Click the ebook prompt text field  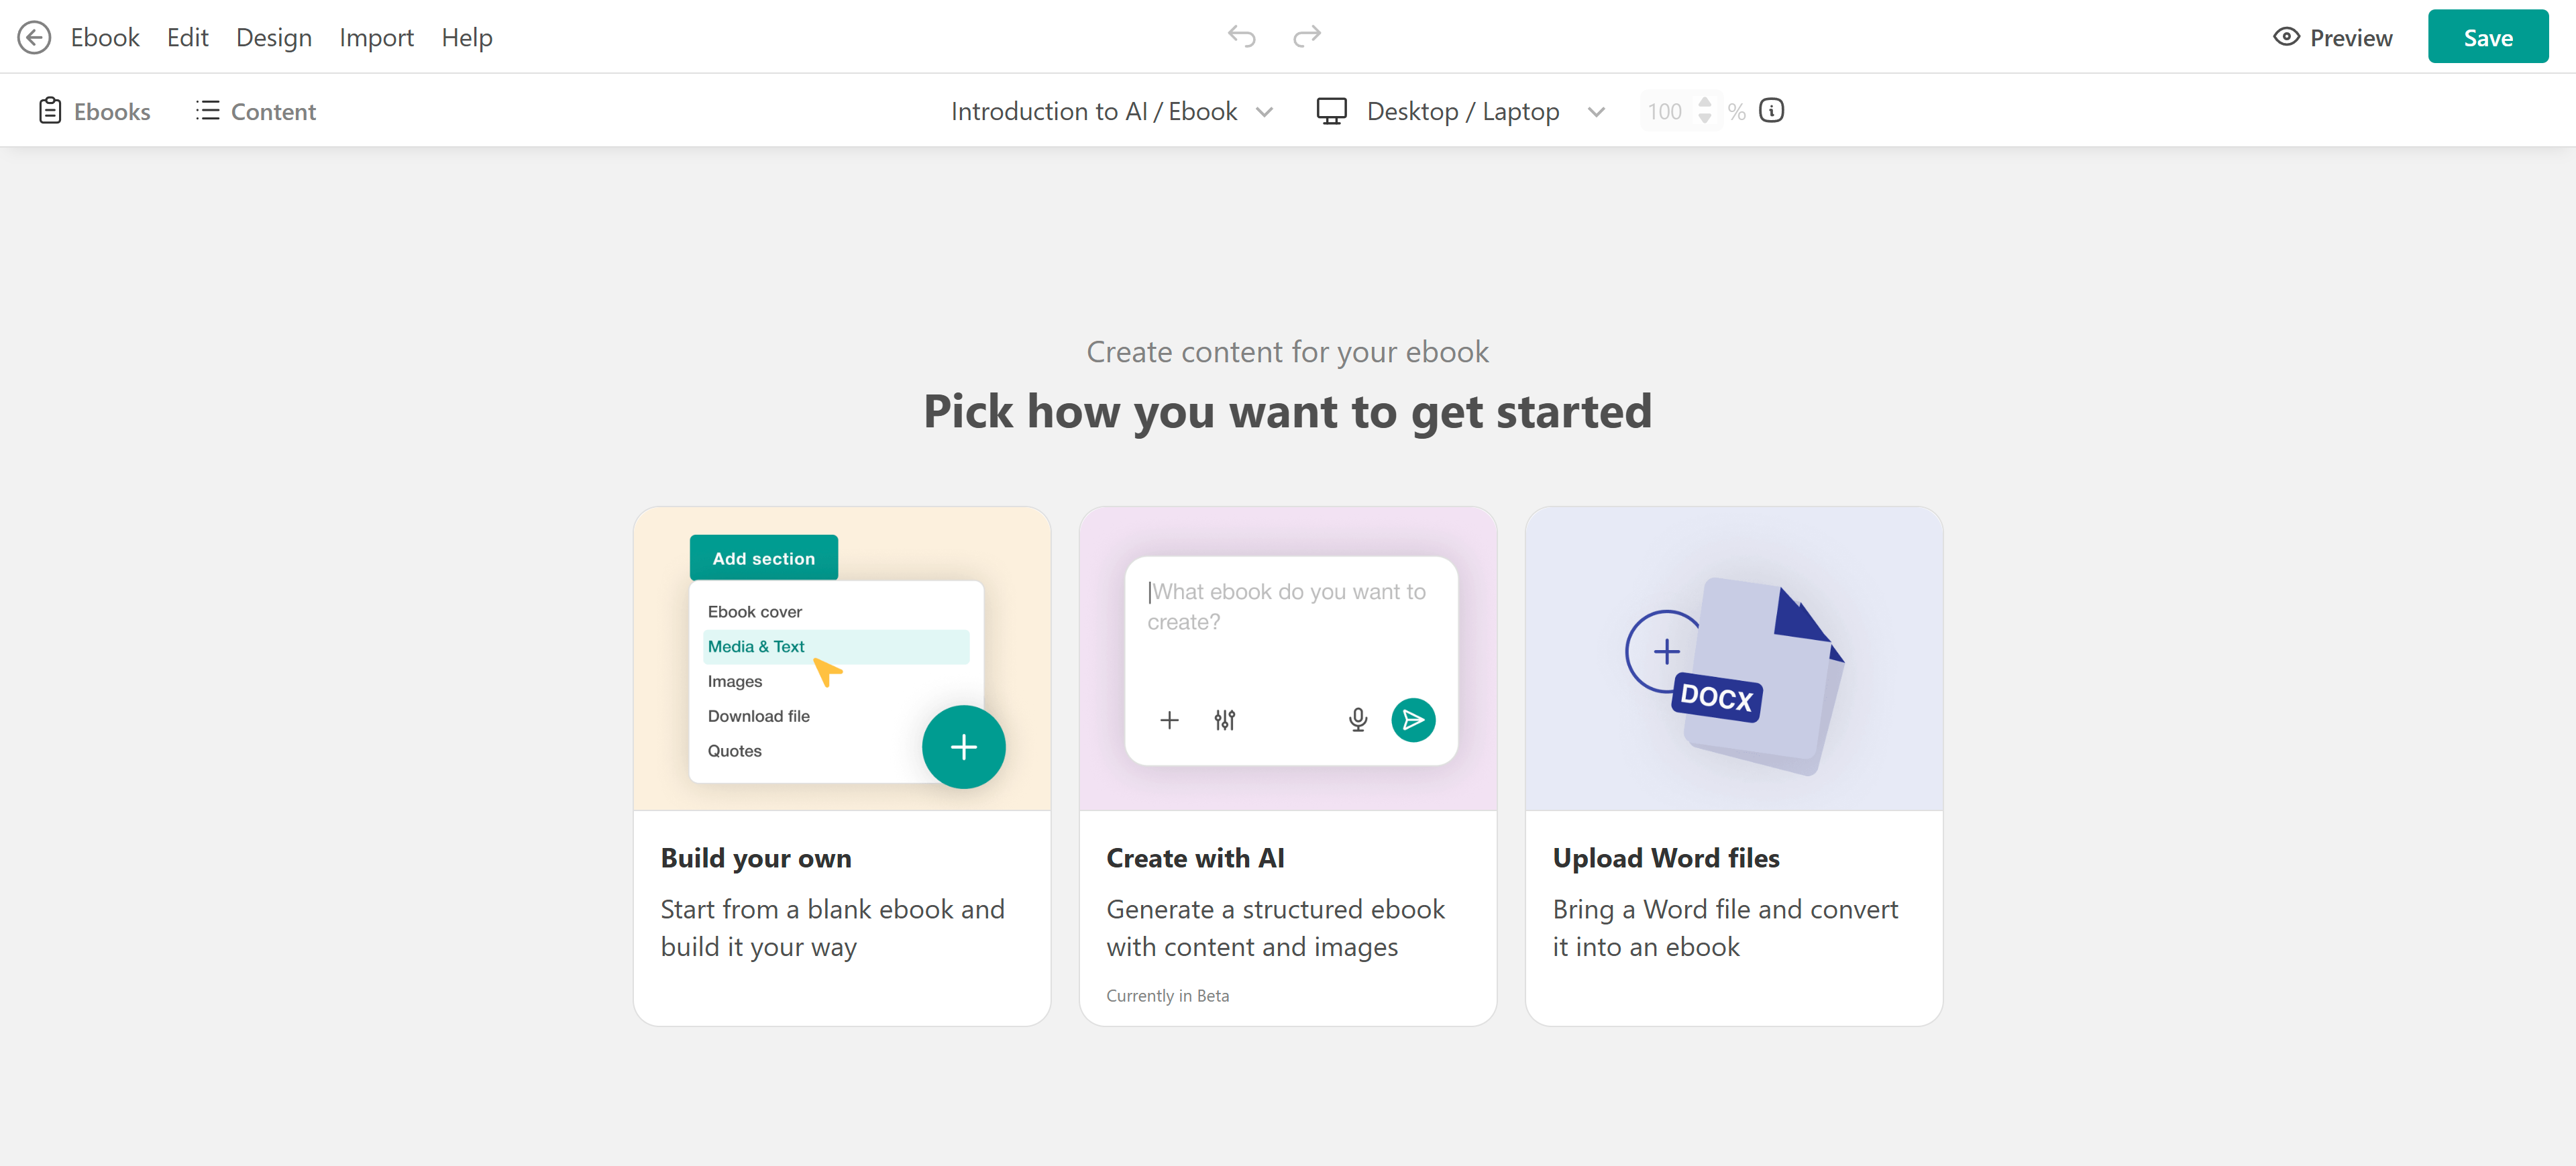click(1289, 607)
